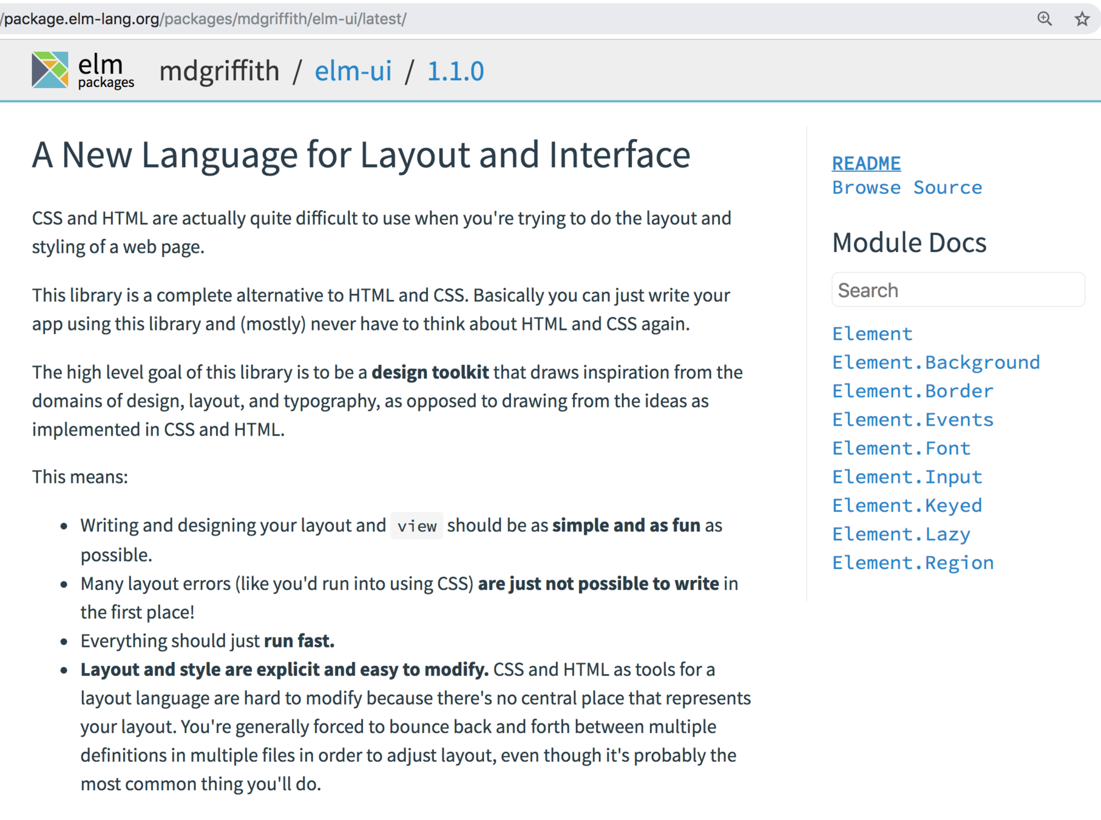Click the Elm packages logo
This screenshot has width=1101, height=820.
click(83, 70)
